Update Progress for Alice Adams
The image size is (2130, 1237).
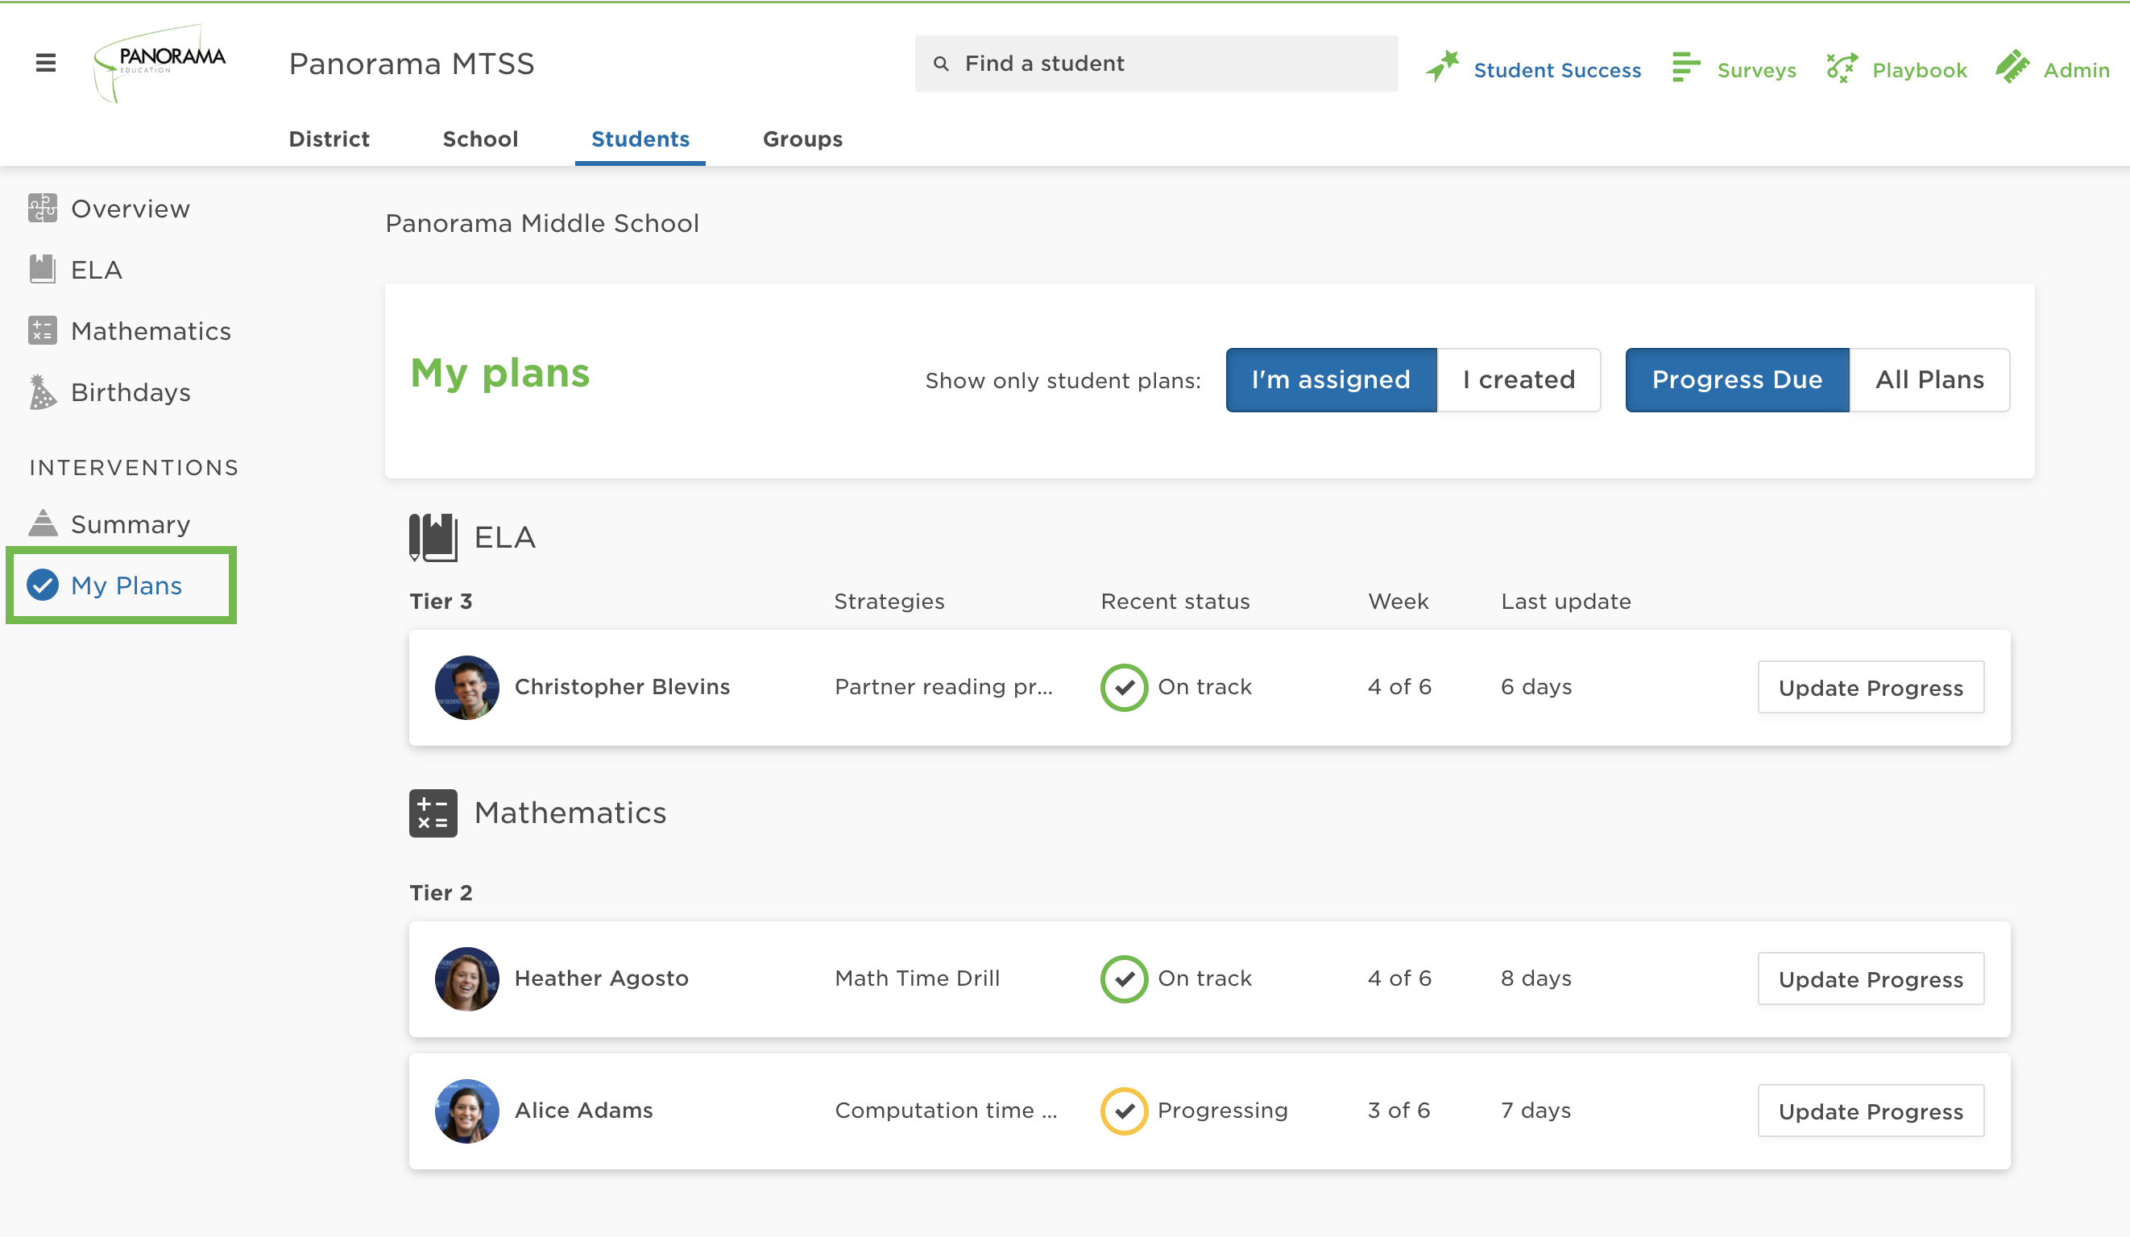point(1870,1111)
